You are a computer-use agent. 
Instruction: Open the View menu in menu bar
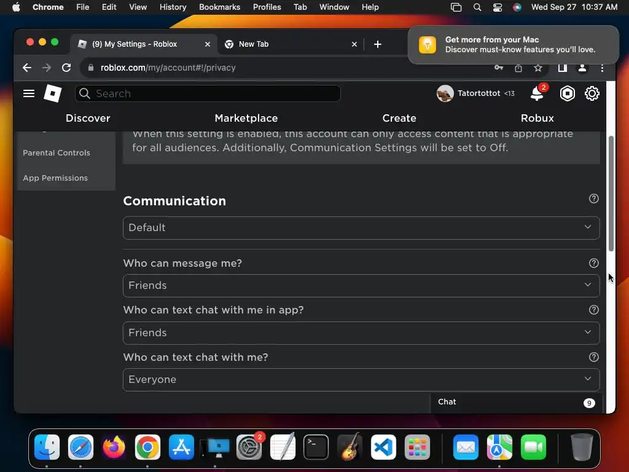click(138, 7)
